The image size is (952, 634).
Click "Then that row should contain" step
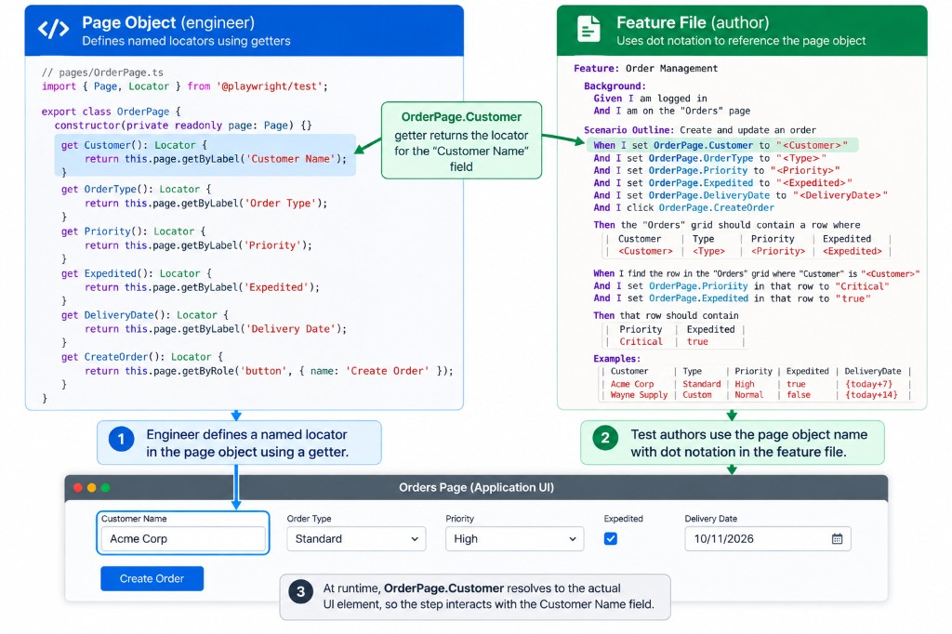coord(666,316)
